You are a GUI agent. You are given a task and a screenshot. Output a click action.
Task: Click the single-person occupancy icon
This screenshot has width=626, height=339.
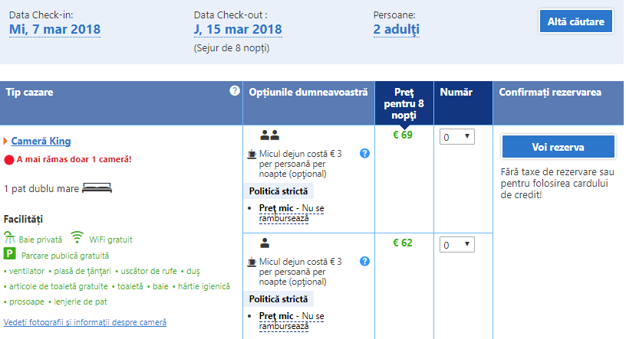[x=265, y=243]
